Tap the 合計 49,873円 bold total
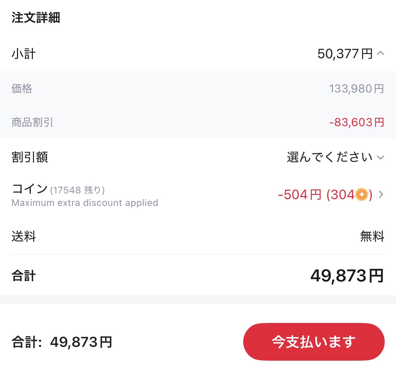The height and width of the screenshot is (372, 396). coord(347,276)
